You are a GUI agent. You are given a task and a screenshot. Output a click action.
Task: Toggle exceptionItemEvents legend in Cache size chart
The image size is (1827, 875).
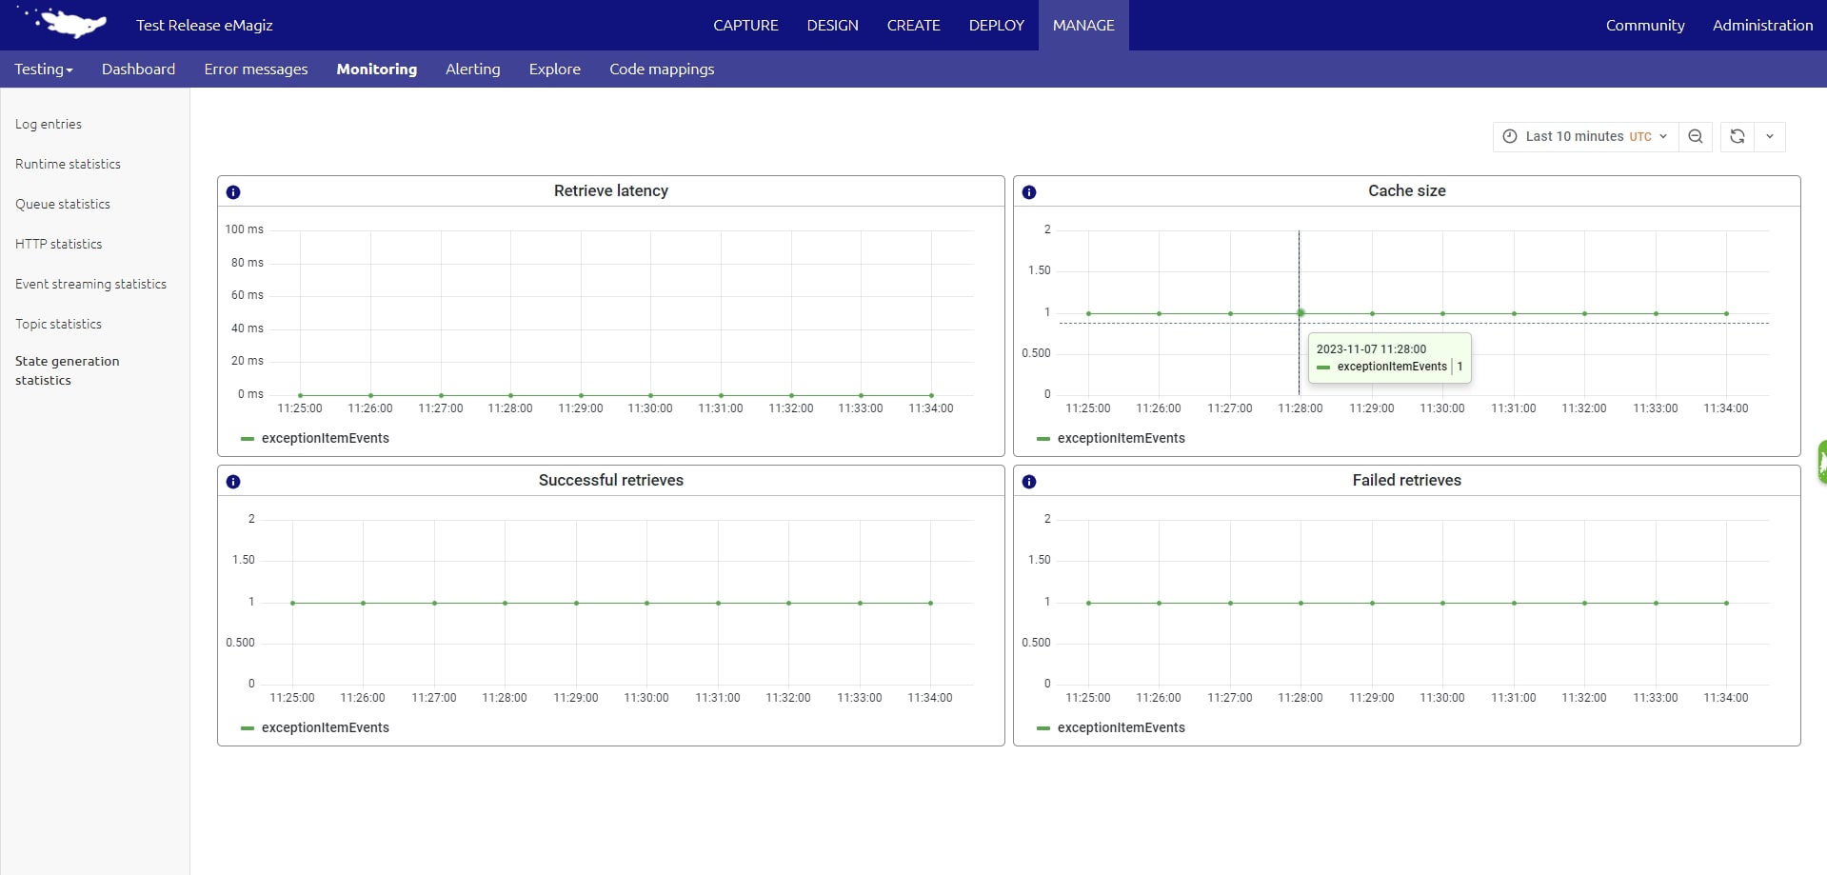(x=1121, y=438)
